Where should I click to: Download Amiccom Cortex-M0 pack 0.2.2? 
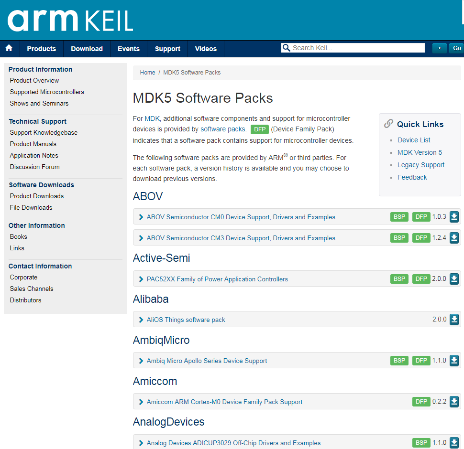[x=454, y=402]
